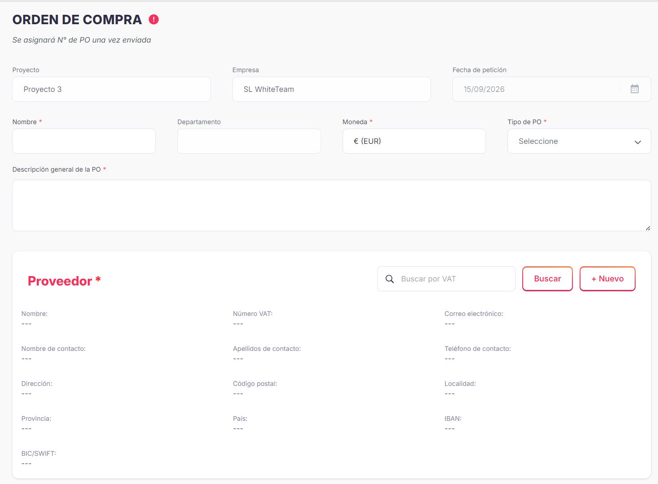Click the 'Dirección:' label
Screen dimensions: 658x484
(37, 384)
